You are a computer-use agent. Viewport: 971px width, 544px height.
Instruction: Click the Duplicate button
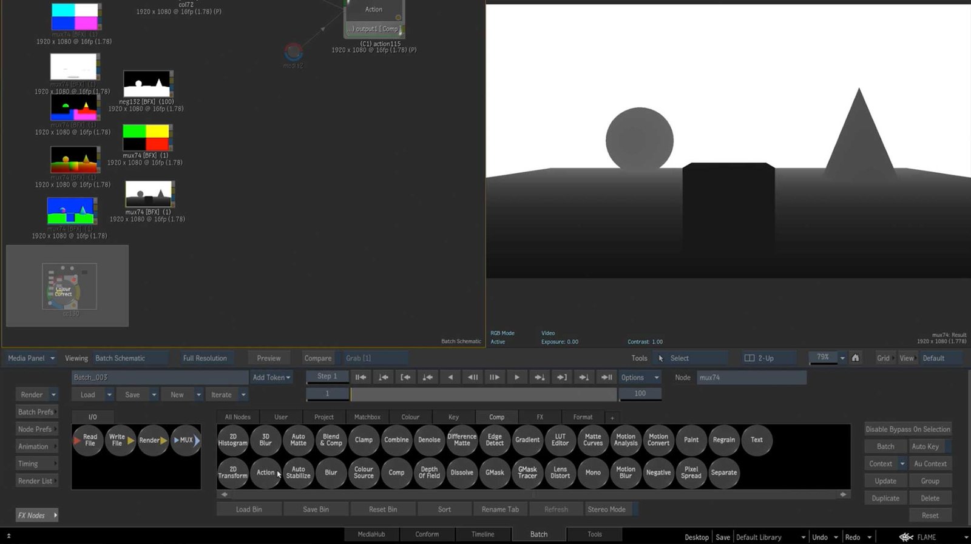click(885, 498)
